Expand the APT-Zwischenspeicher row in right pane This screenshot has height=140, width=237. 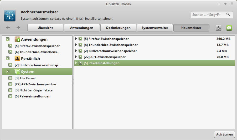76,57
